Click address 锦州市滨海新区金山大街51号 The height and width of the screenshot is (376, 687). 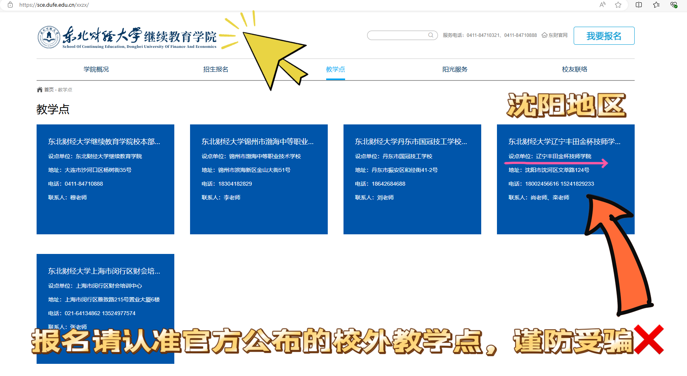tap(246, 170)
